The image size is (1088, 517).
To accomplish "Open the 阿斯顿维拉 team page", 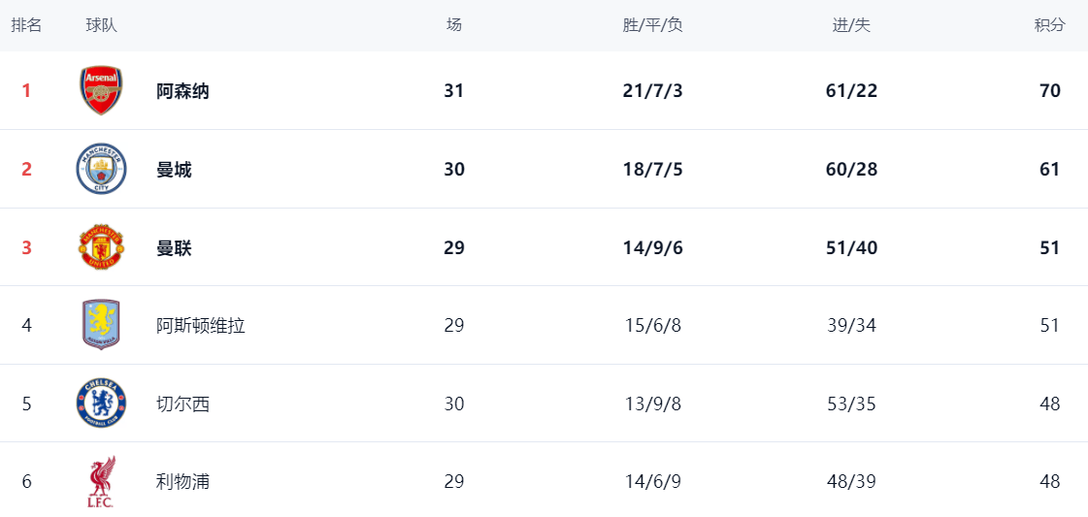I will tap(200, 325).
